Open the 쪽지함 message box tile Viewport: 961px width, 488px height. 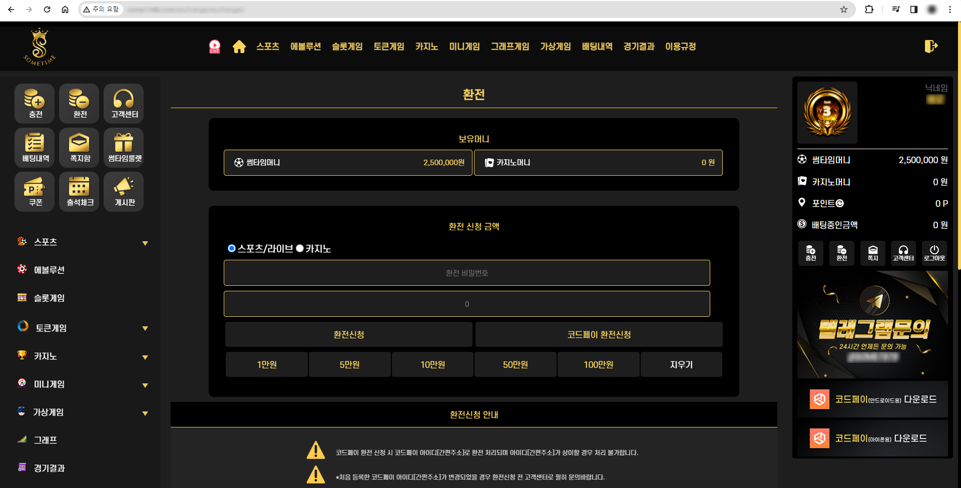[79, 148]
